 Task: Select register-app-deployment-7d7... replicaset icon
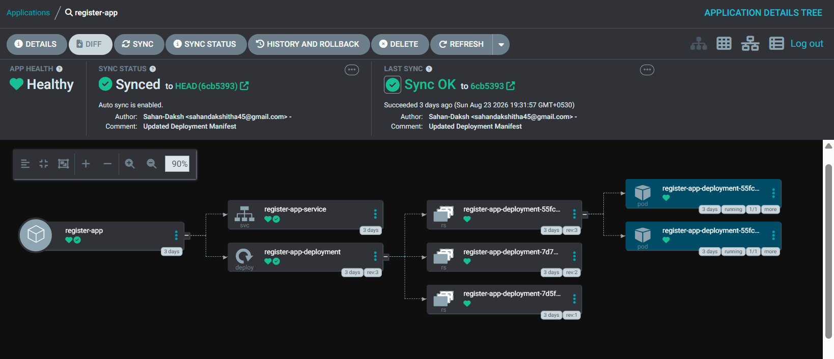(443, 256)
